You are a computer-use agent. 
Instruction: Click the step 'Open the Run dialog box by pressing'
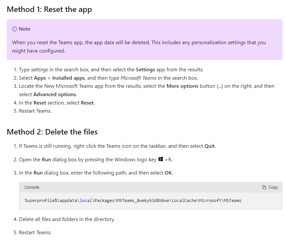[95, 159]
